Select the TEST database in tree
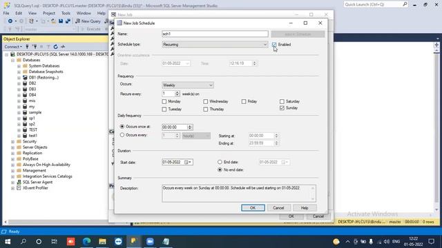This screenshot has width=442, height=248. (32, 130)
